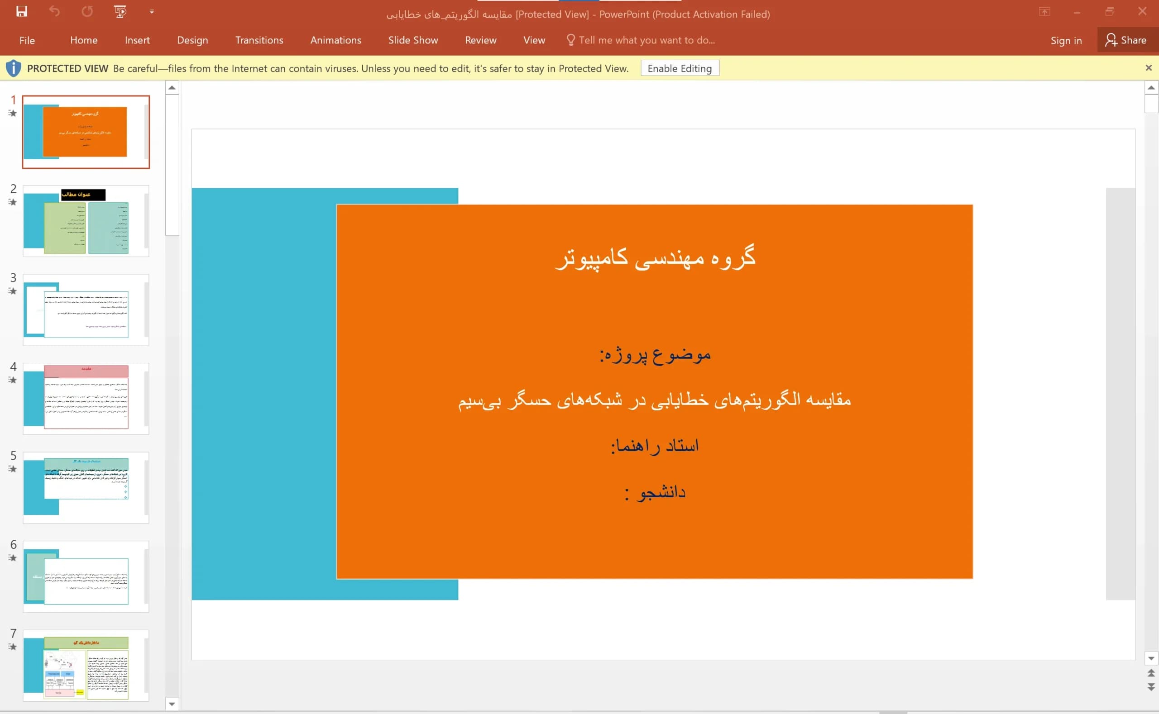Open the Review tab
The height and width of the screenshot is (714, 1159).
click(480, 40)
